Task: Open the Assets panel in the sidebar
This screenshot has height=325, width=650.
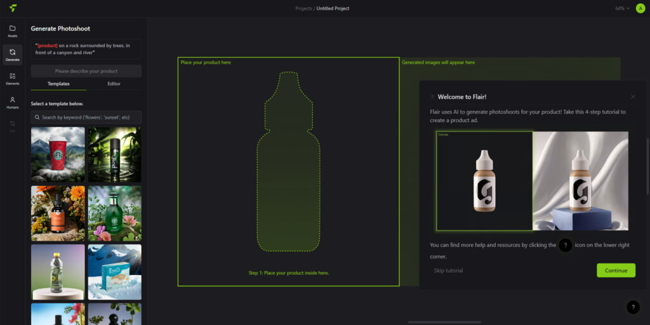Action: click(13, 31)
